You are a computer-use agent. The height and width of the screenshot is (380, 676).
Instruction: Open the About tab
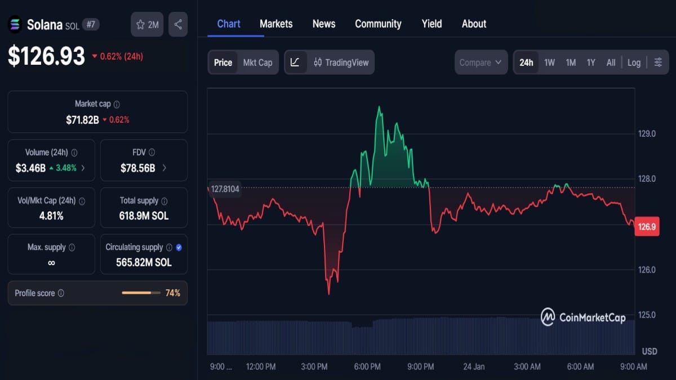(474, 24)
